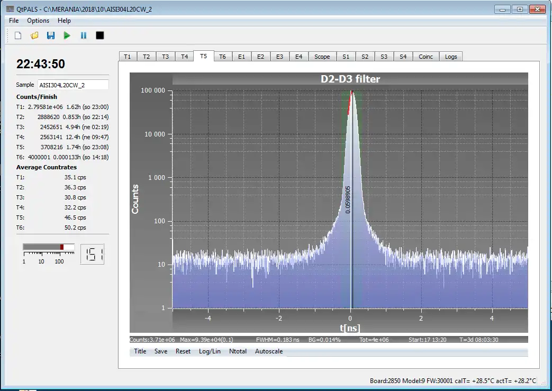
Task: Save using the blue floppy disk icon
Action: 51,35
